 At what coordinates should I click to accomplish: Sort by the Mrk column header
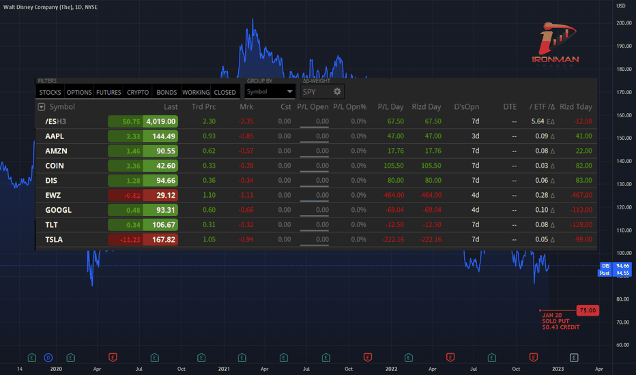coord(246,107)
